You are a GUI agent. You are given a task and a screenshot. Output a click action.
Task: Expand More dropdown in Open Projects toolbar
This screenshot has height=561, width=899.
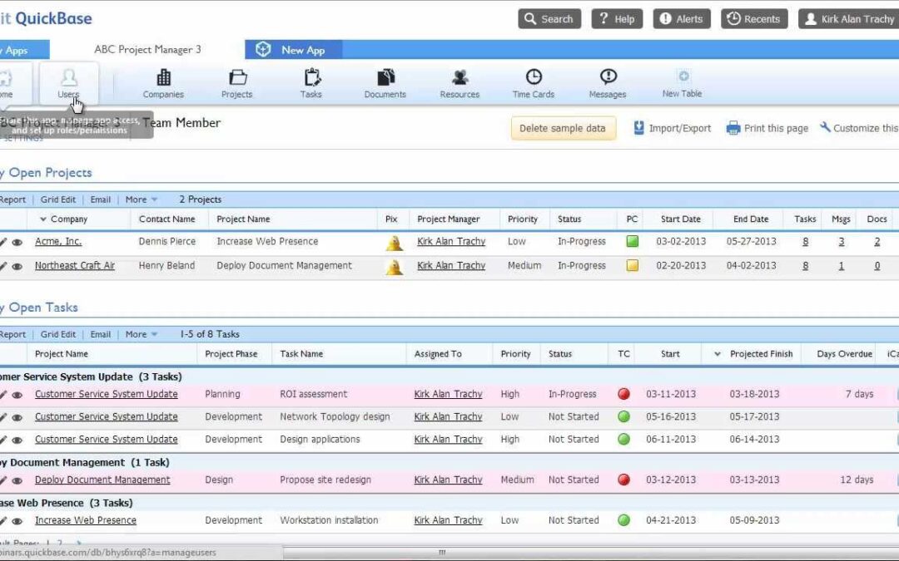coord(141,199)
